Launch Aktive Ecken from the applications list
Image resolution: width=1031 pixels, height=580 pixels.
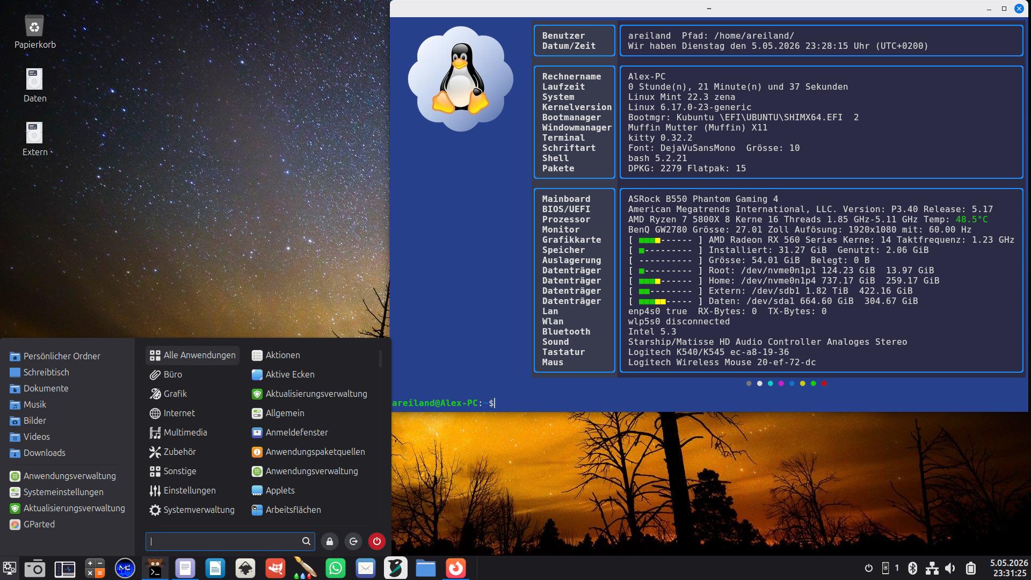tap(311, 374)
